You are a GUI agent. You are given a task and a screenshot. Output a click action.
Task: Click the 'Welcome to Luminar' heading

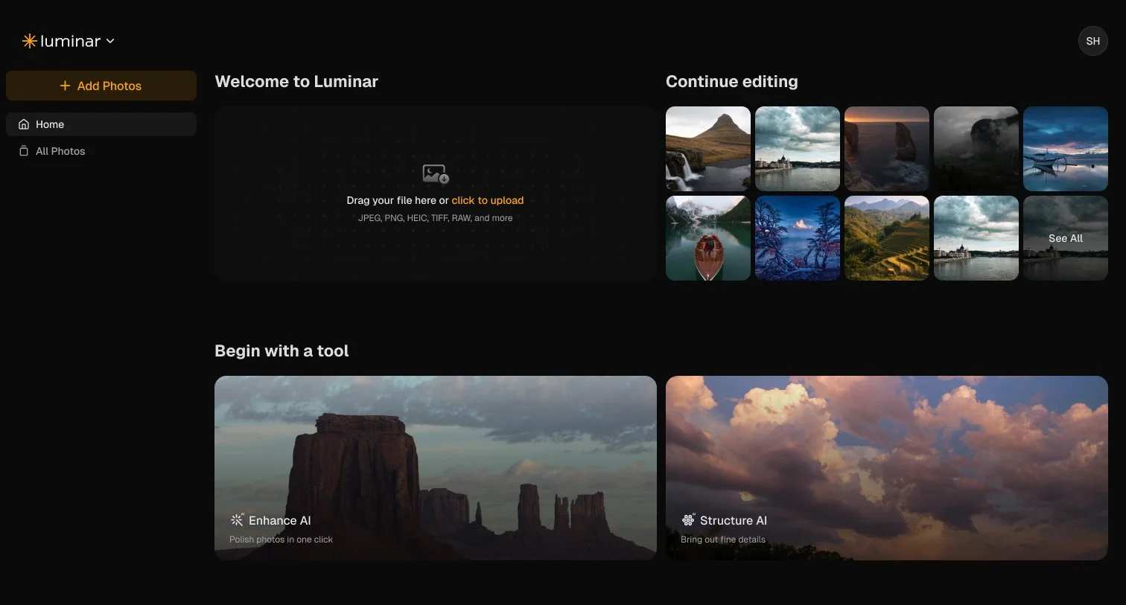coord(296,82)
